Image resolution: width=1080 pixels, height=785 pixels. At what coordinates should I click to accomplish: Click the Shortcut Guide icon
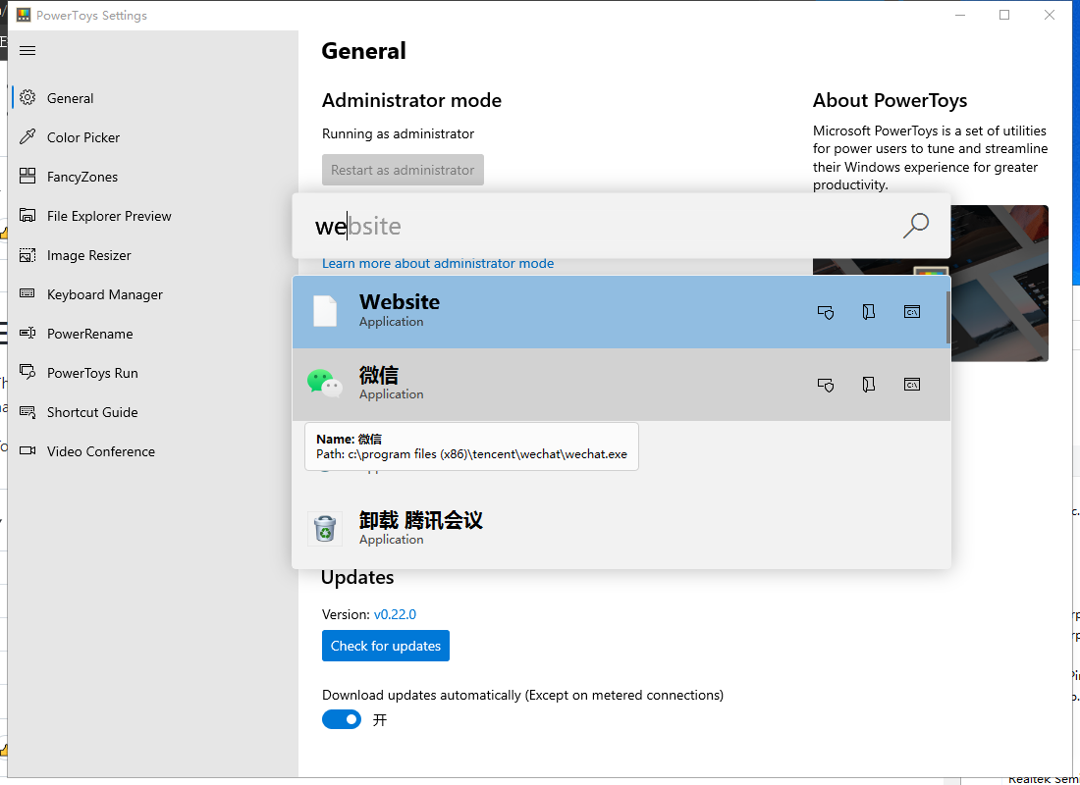(x=27, y=412)
